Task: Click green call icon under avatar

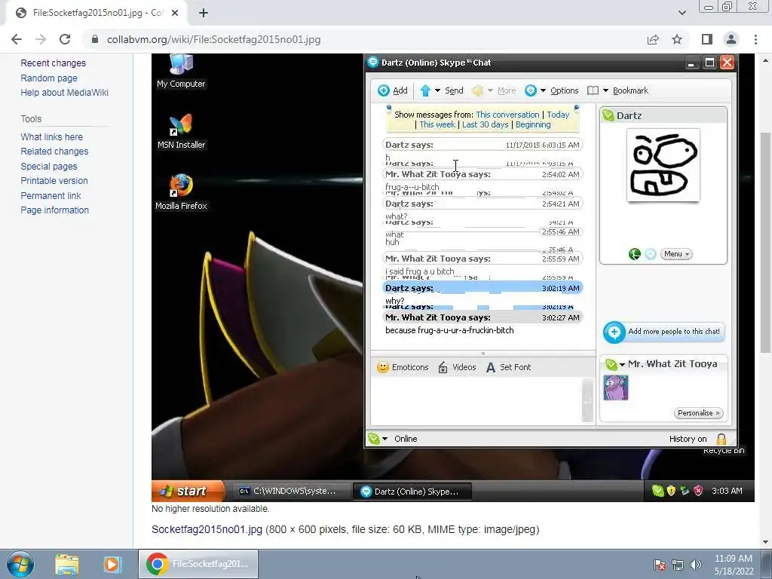Action: click(635, 254)
